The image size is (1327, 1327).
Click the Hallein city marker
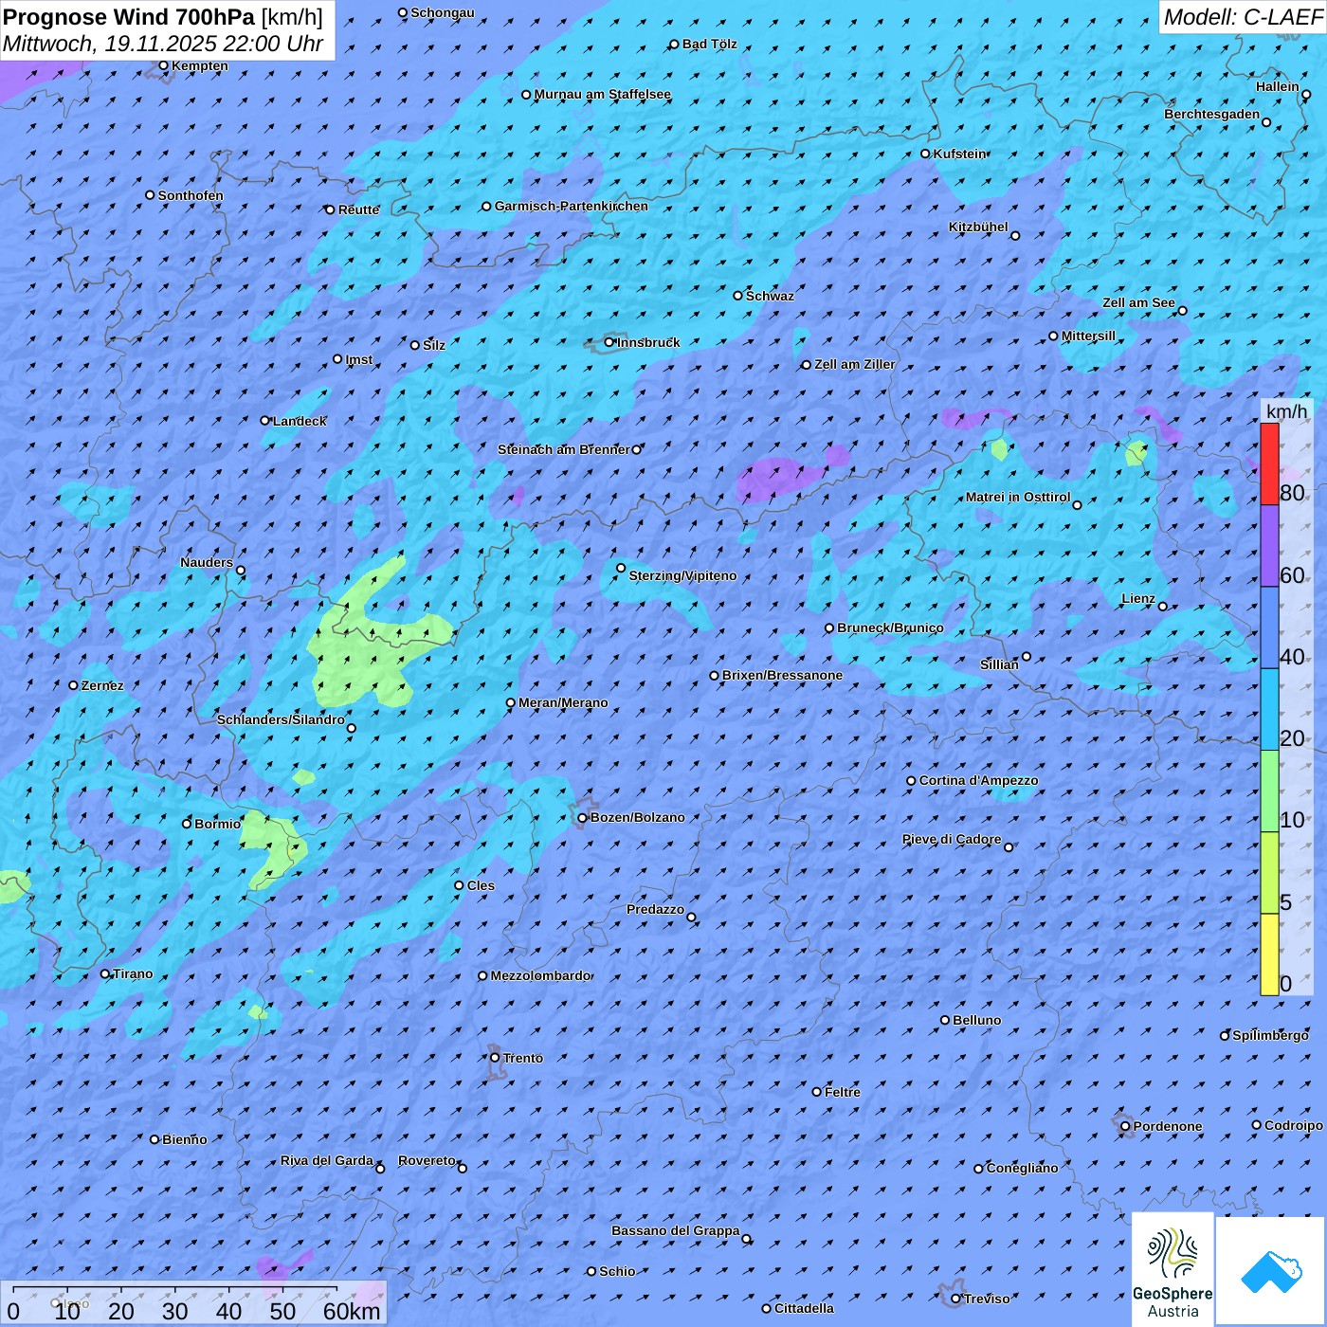(1306, 94)
